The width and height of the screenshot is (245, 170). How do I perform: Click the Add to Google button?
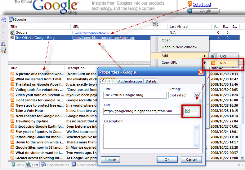203,11
